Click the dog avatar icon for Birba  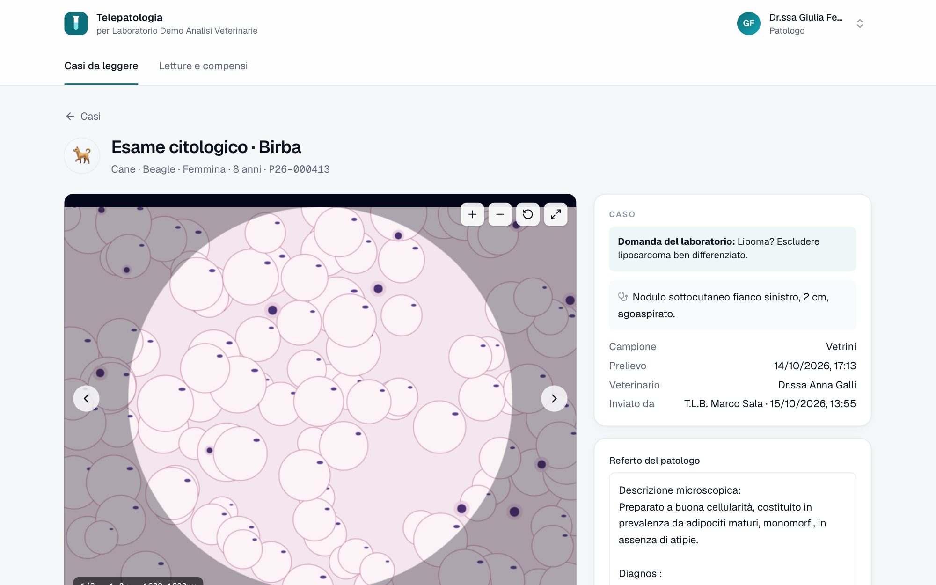82,156
